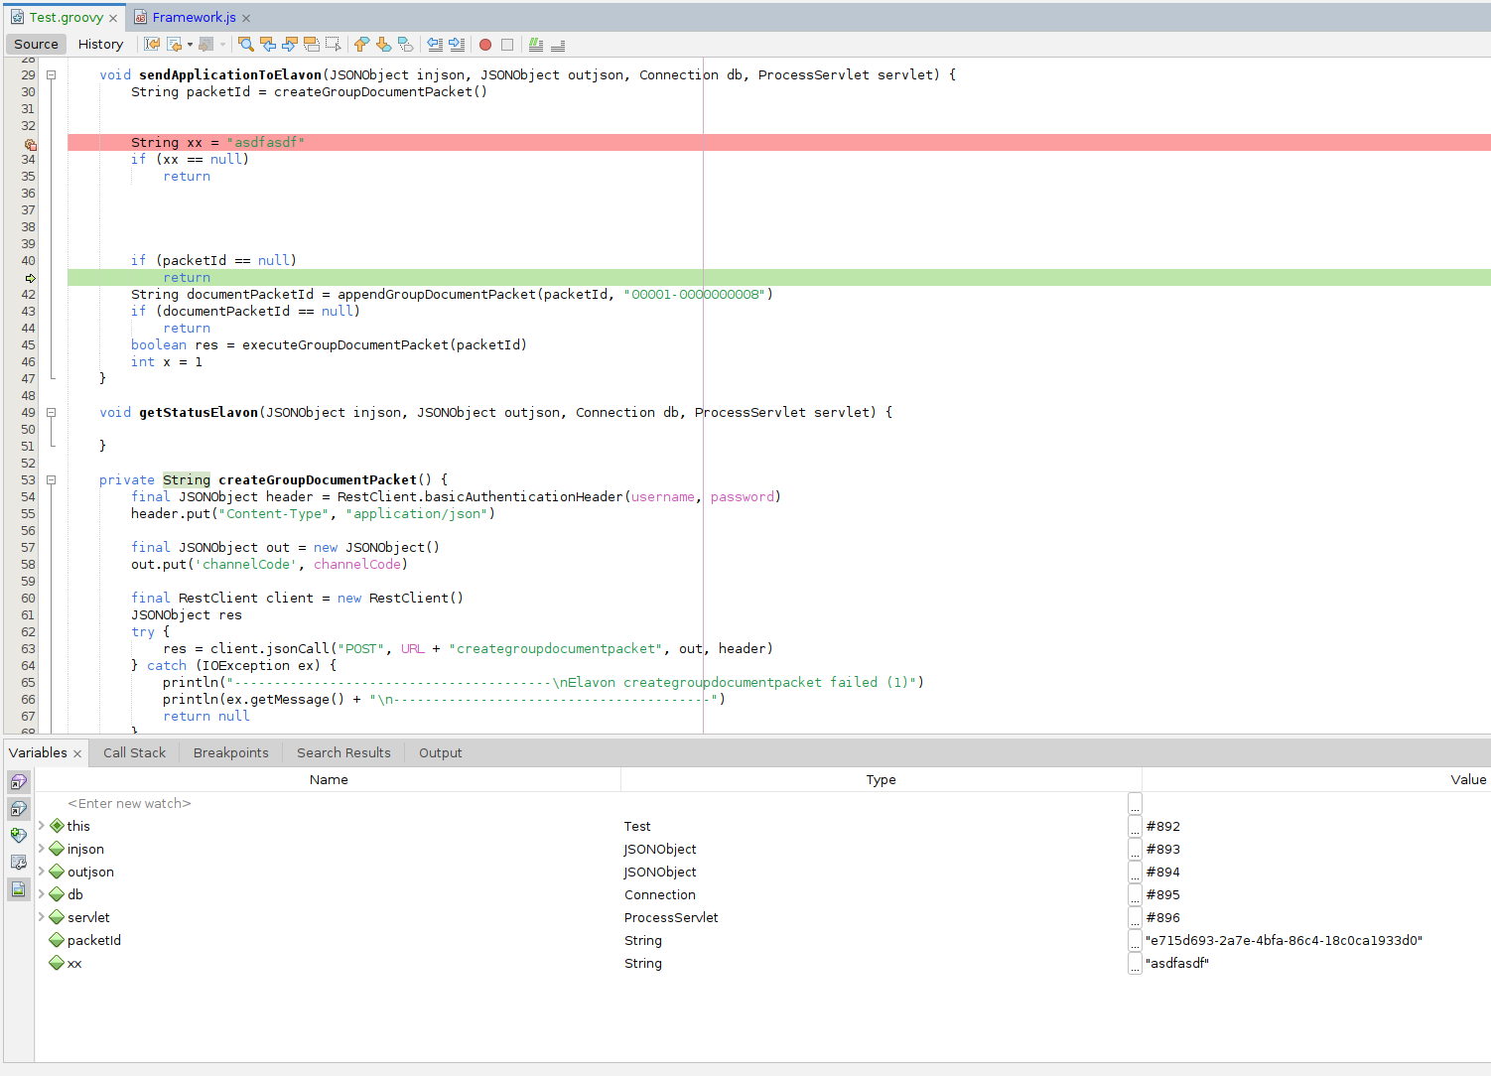Screen dimensions: 1491x1076
Task: Click the next bookmark down-arrow icon
Action: click(384, 44)
